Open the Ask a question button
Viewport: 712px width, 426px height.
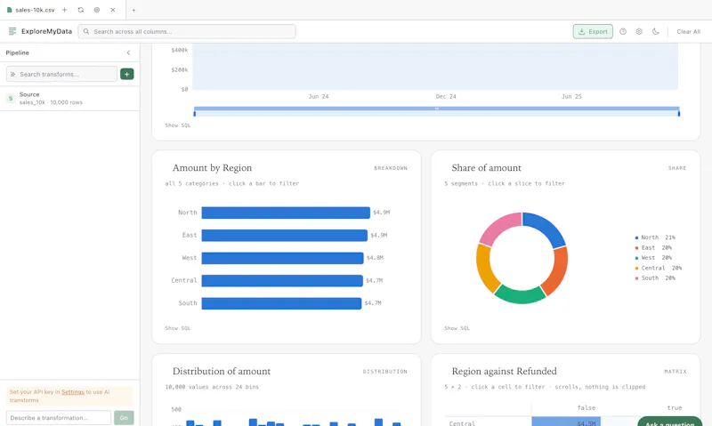click(670, 422)
